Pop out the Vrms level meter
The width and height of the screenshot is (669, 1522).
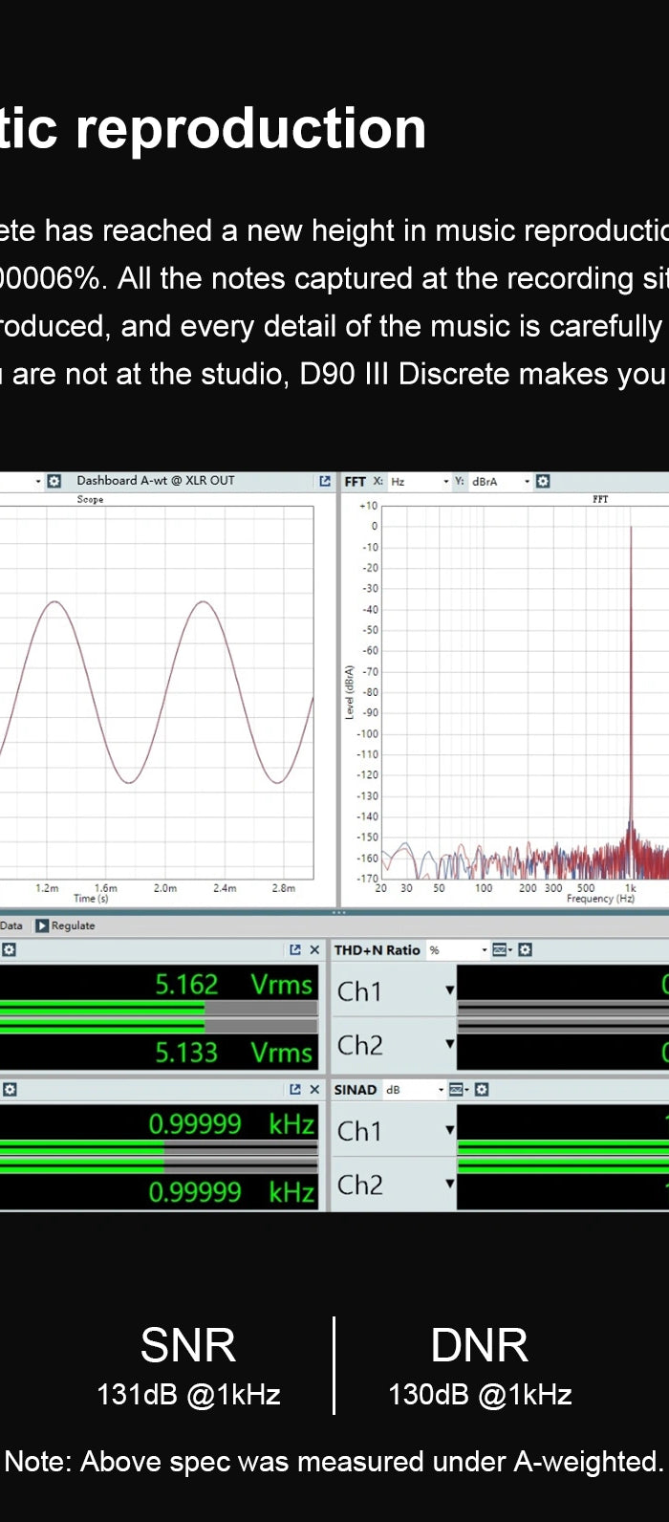click(295, 949)
